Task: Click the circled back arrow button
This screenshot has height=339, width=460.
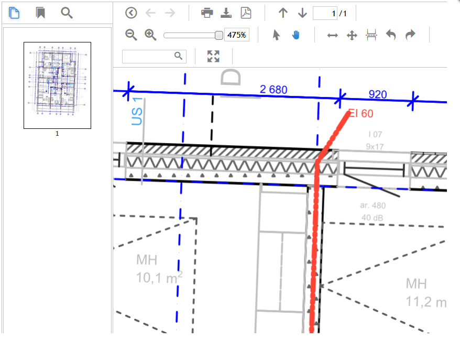Action: pos(131,13)
